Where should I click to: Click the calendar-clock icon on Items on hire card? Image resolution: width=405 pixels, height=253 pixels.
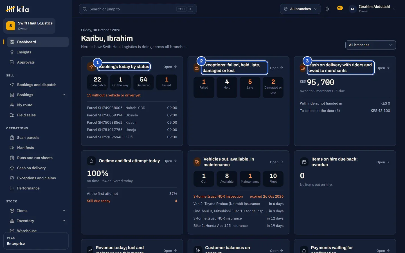304,162
